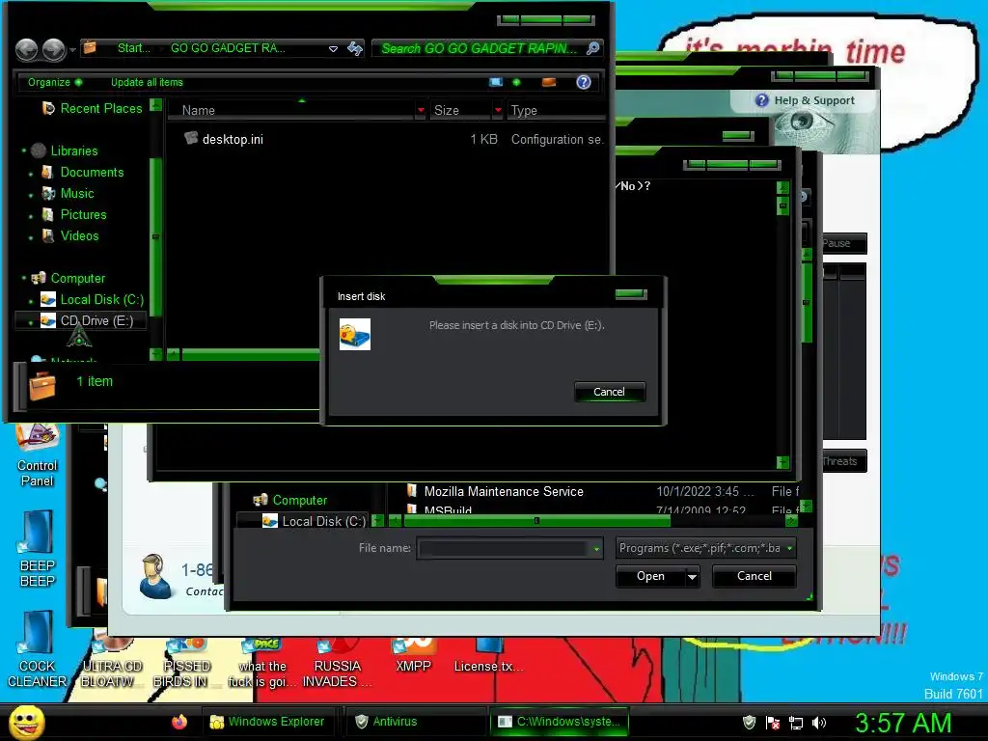
Task: Click the File name input field
Action: [504, 548]
